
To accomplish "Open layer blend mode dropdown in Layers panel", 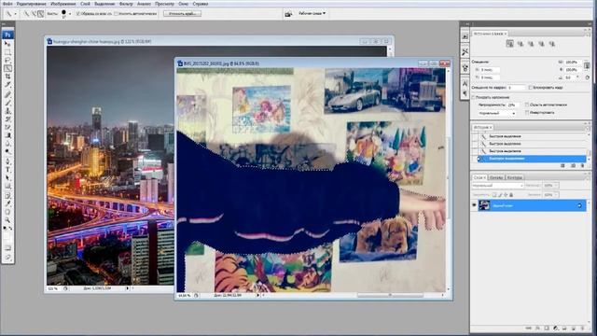I will [498, 186].
